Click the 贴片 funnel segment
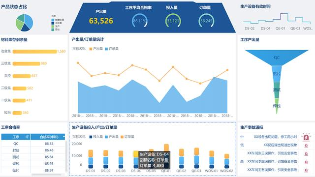The width and height of the screenshot is (315, 177). click(277, 74)
